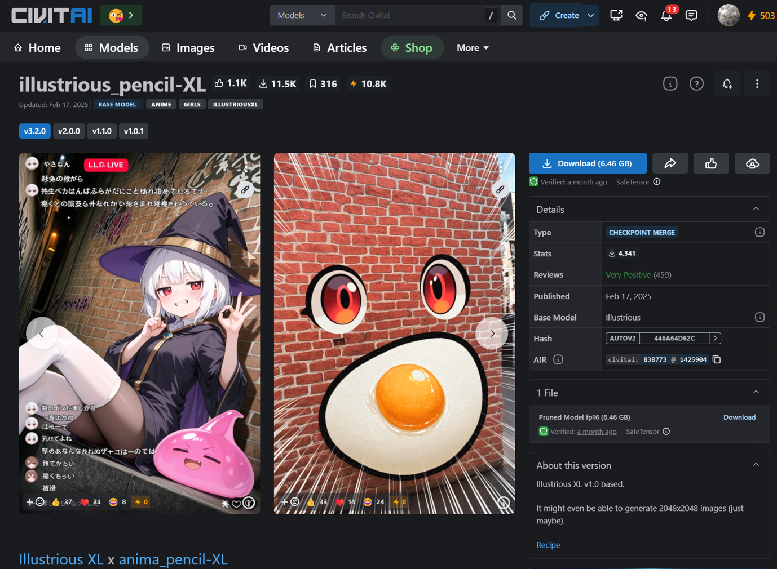Open the Buzz balance showing 503
The image size is (777, 569).
[761, 16]
